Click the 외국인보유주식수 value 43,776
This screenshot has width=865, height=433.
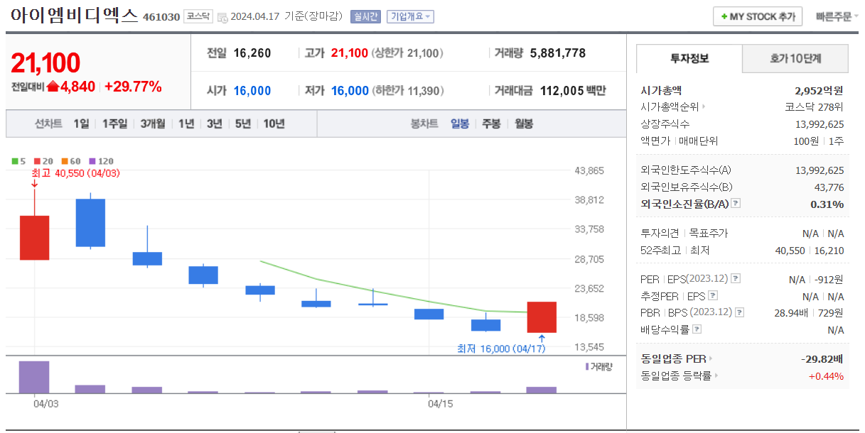(829, 187)
